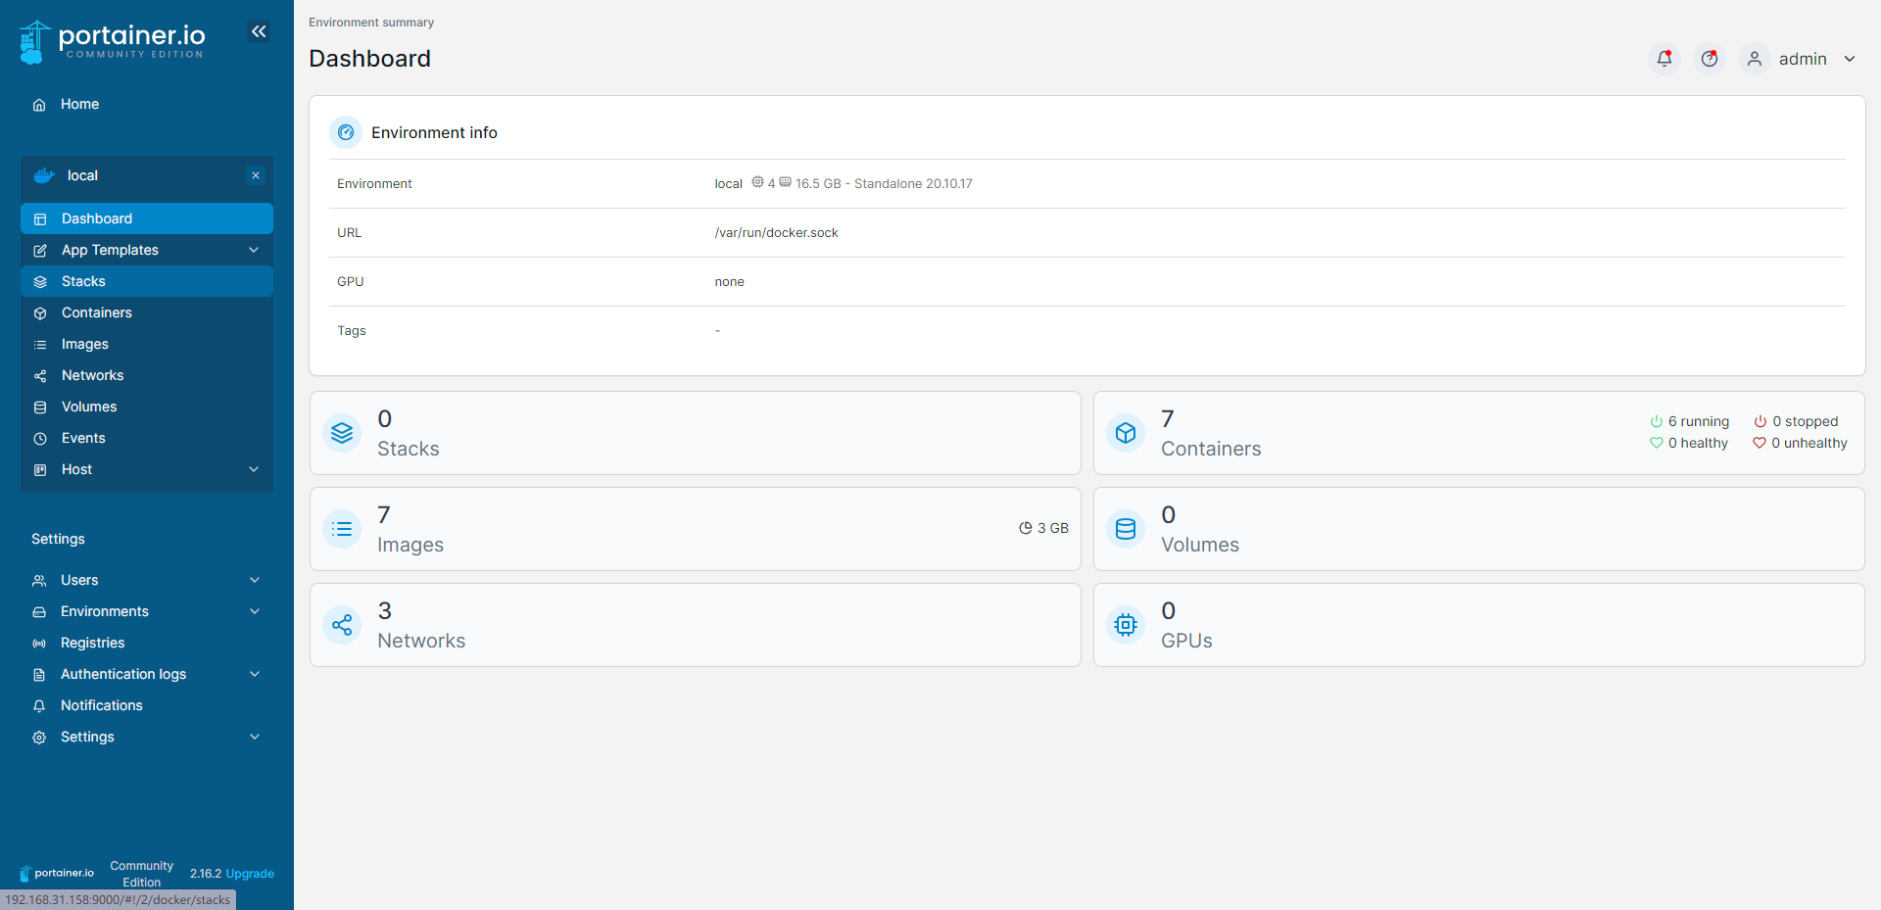The width and height of the screenshot is (1881, 910).
Task: Click the Volumes disk icon in sidebar
Action: [40, 407]
